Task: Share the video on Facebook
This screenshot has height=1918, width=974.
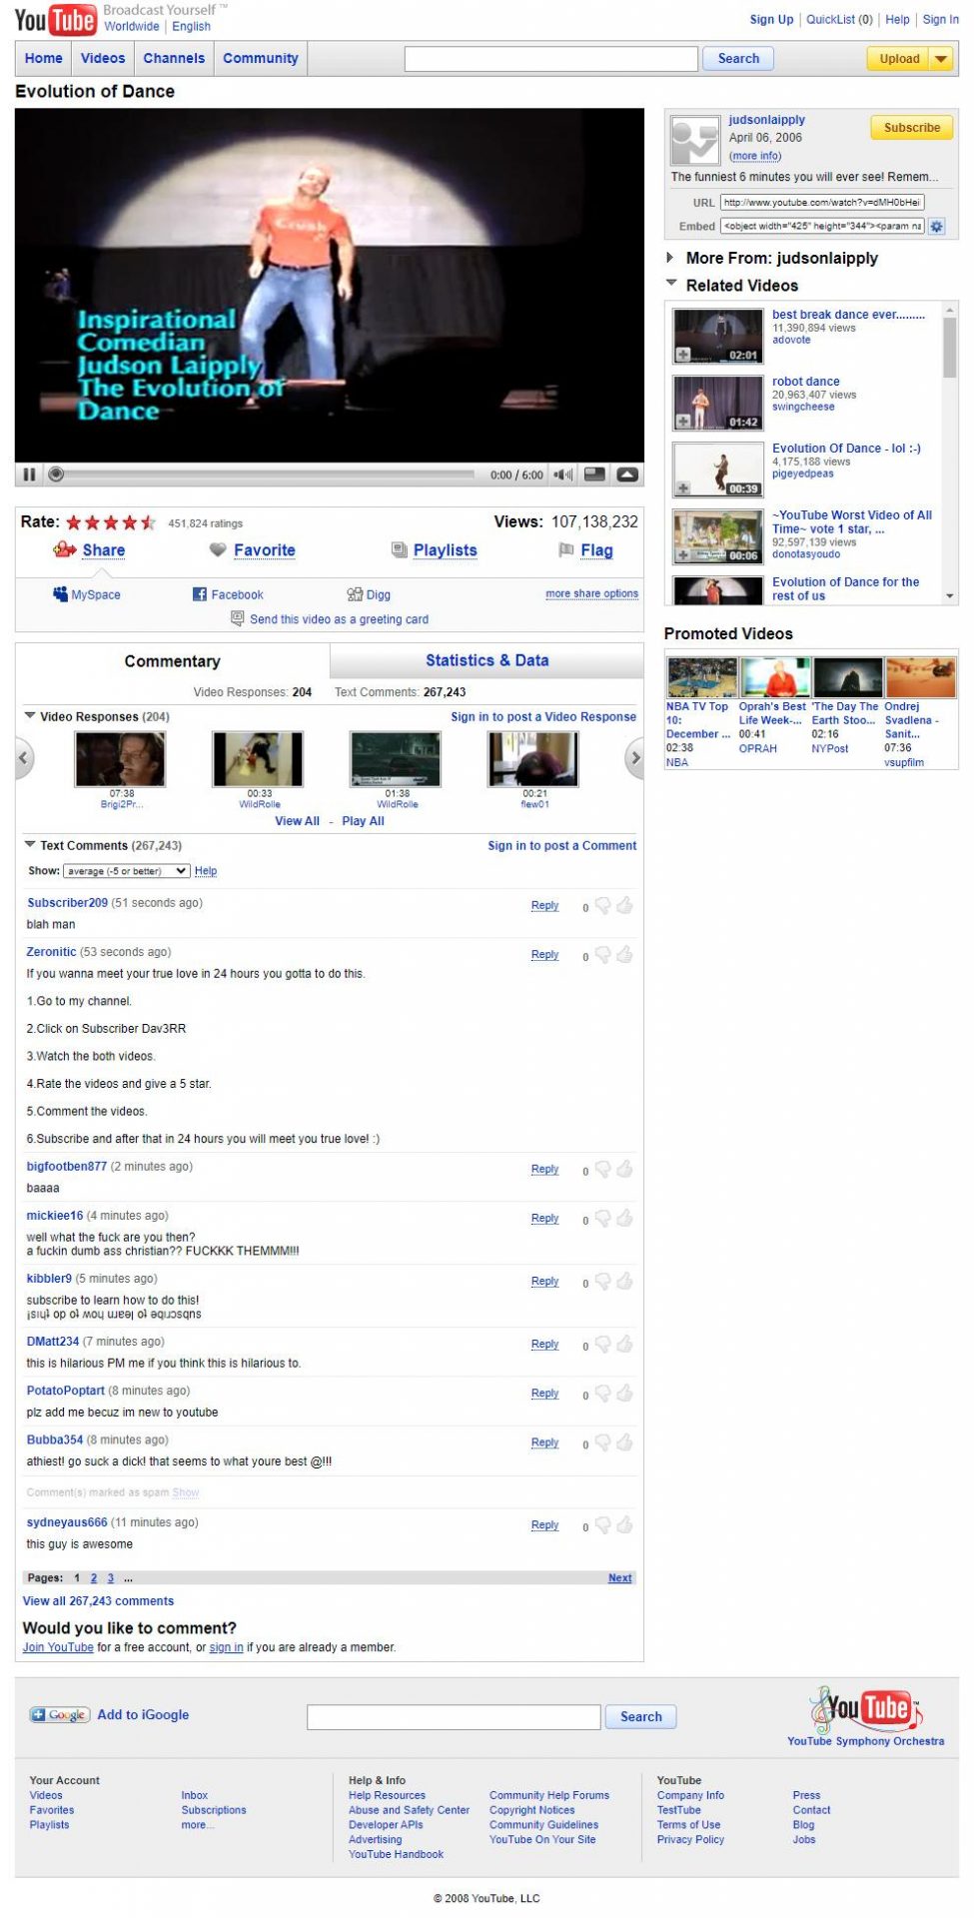Action: pyautogui.click(x=228, y=594)
